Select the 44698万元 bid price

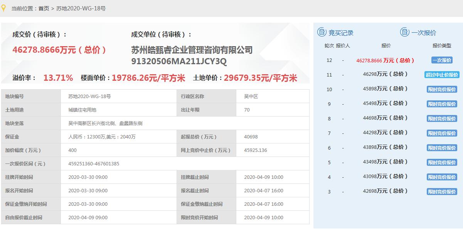pos(386,118)
